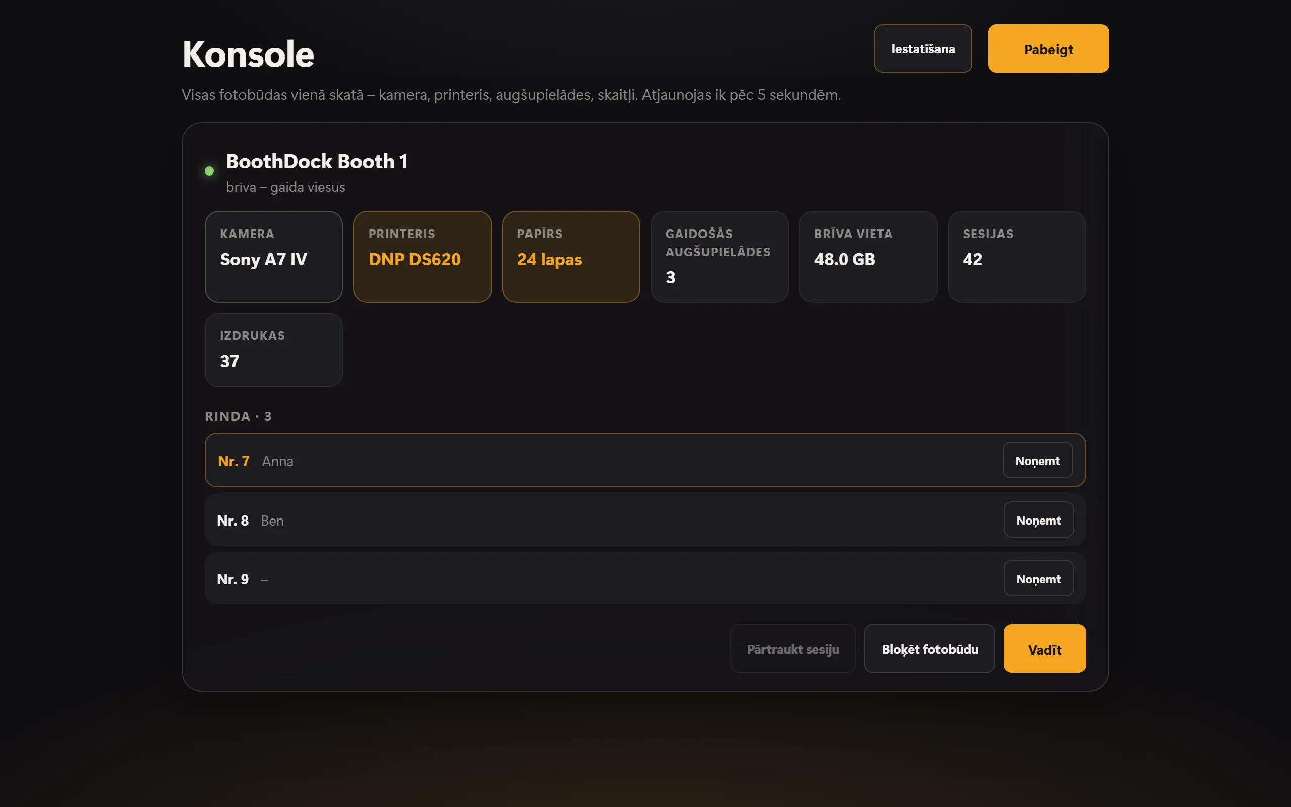Click the Brīva vieta 48.0 GB card
1291x807 pixels.
pos(868,257)
